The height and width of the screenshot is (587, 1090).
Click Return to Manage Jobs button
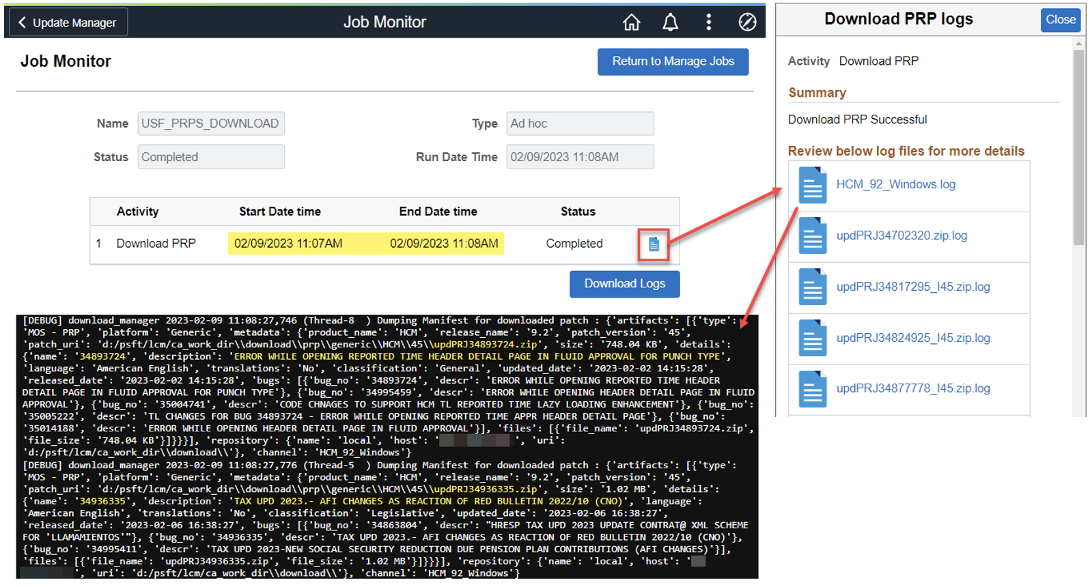pos(673,61)
